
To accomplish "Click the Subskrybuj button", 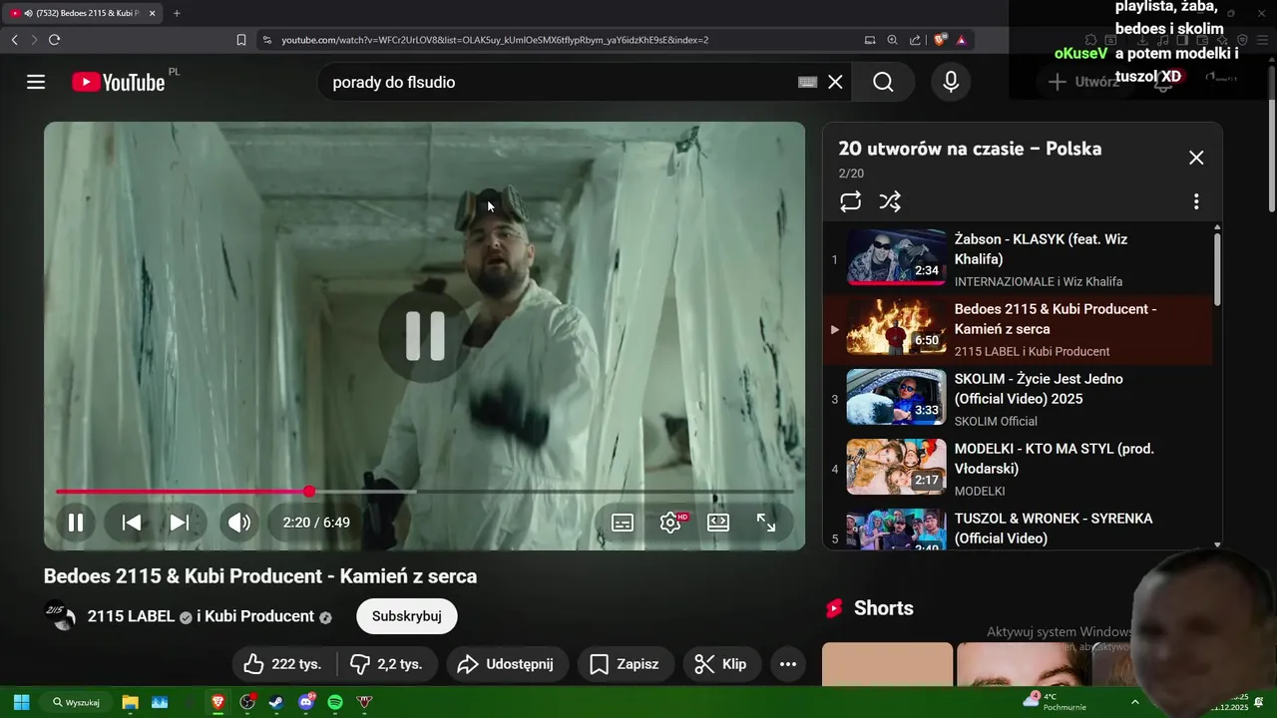I will (407, 616).
